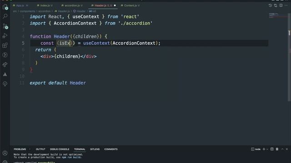Click the file history clock icon
This screenshot has width=291, height=163.
[x=270, y=5]
